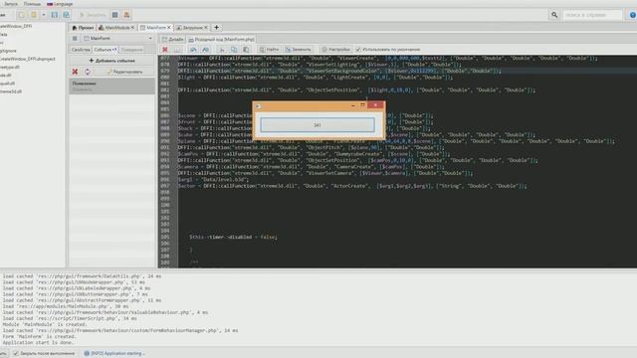
Task: Select freetype.dll in the file tree
Action: tap(10, 67)
